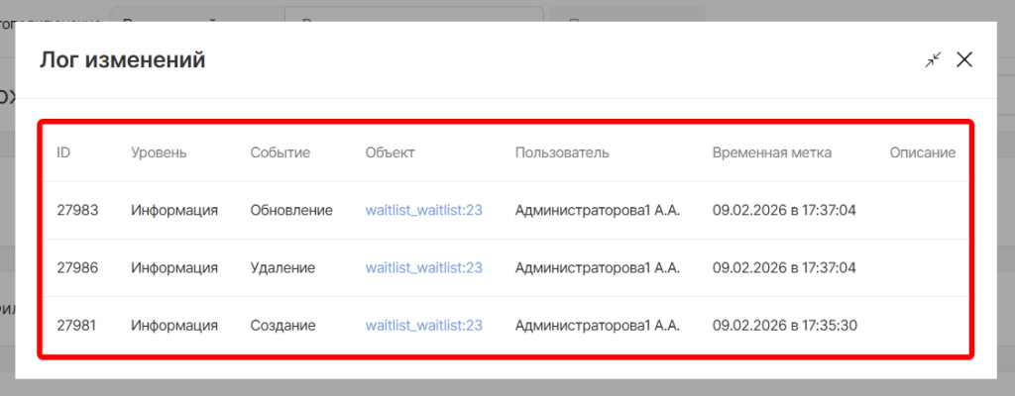Click the Объект column header

pyautogui.click(x=390, y=152)
